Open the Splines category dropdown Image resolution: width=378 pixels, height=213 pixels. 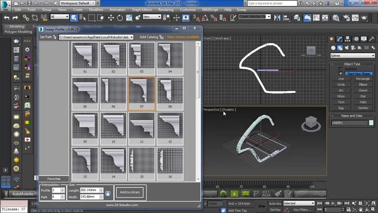353,56
